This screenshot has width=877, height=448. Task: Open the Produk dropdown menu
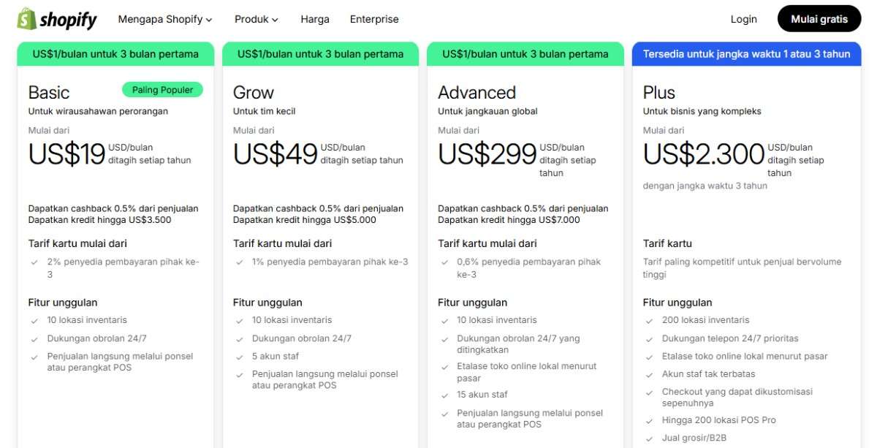[x=257, y=19]
